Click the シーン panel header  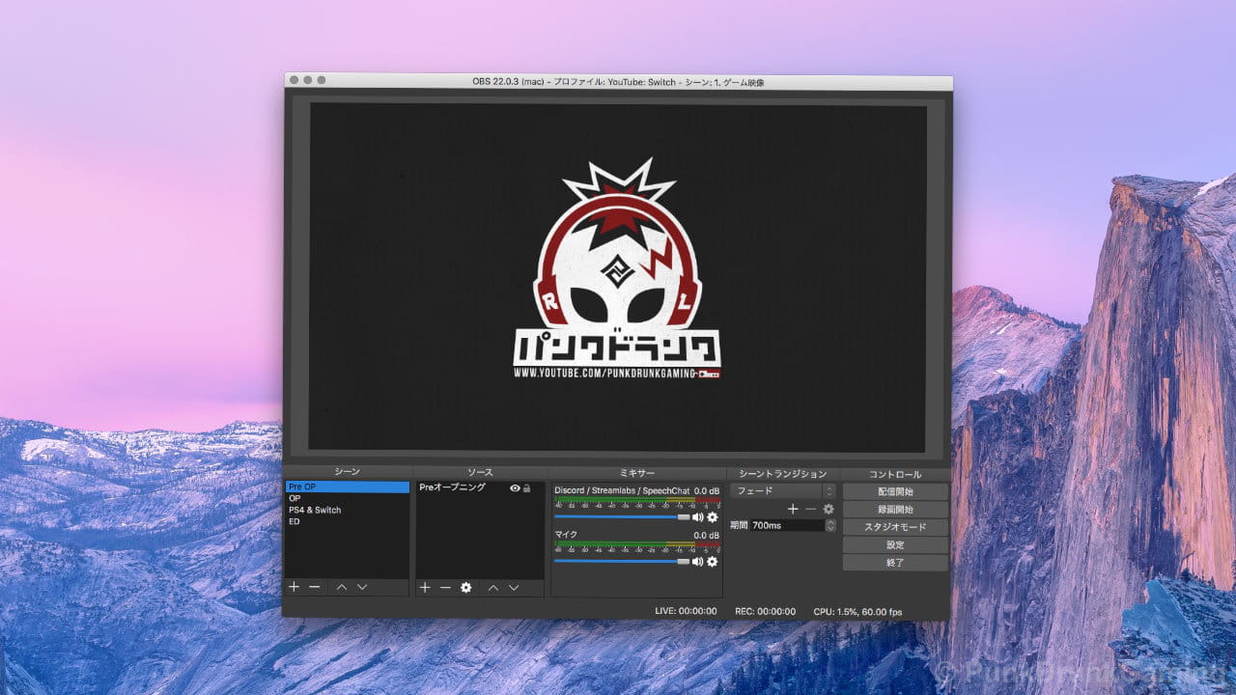(x=347, y=473)
